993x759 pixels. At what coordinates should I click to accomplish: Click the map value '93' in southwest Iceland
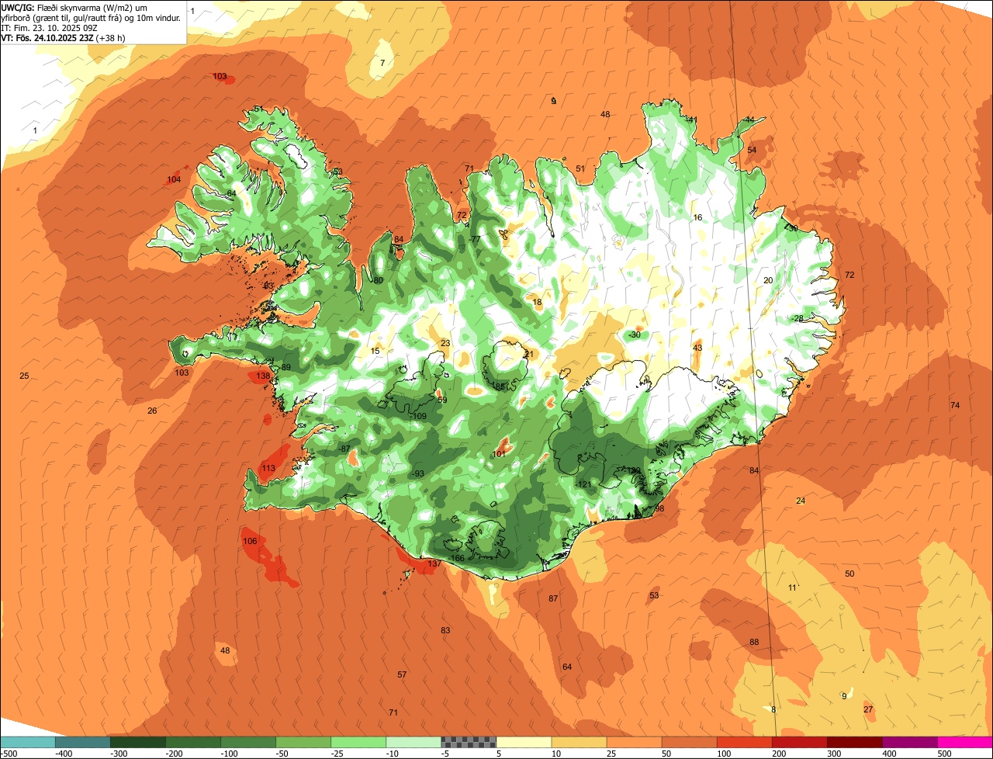(x=419, y=473)
